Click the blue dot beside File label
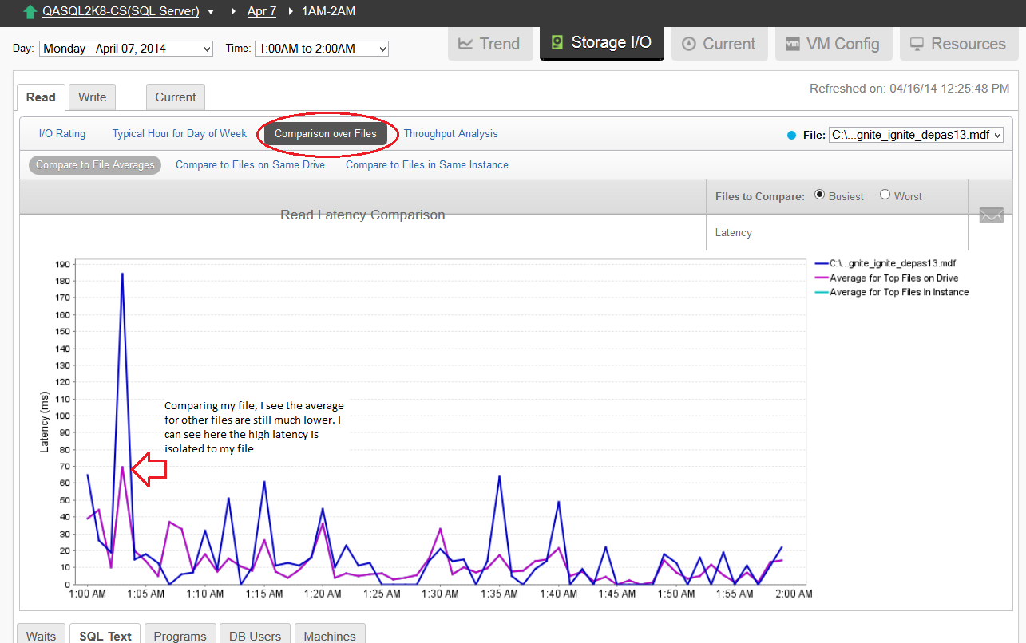 tap(792, 136)
